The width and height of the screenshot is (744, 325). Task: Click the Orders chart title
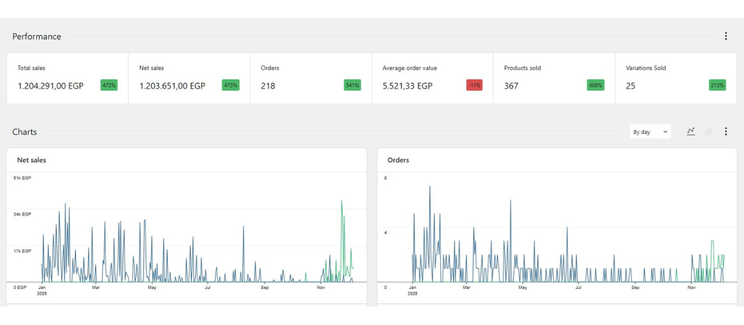pos(398,160)
